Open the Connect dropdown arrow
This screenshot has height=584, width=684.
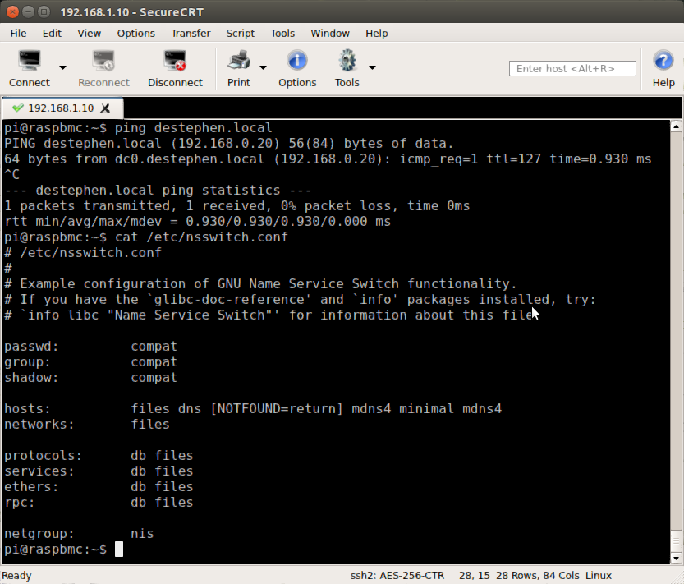62,67
